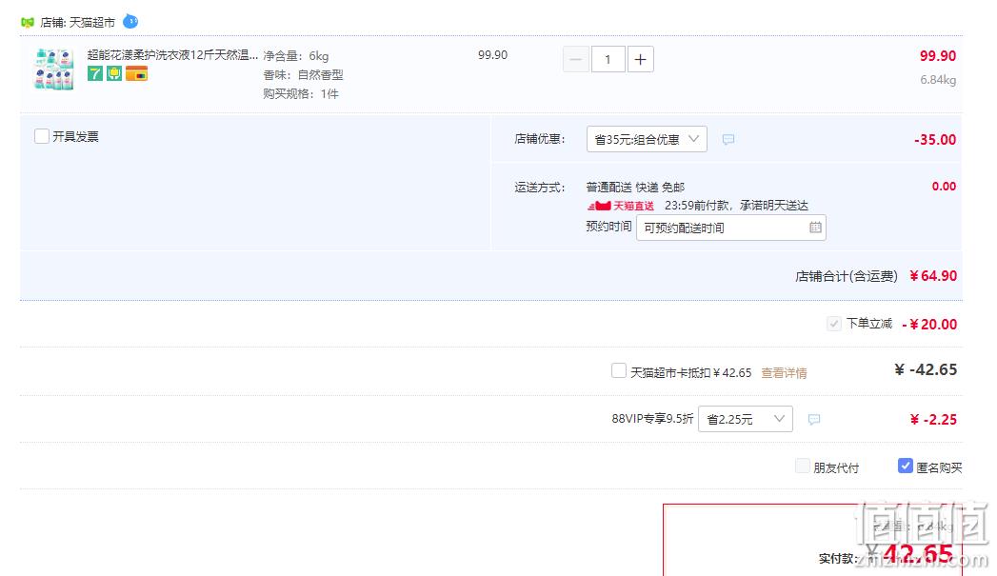Click the 预约时间 label
The width and height of the screenshot is (997, 576).
[609, 227]
